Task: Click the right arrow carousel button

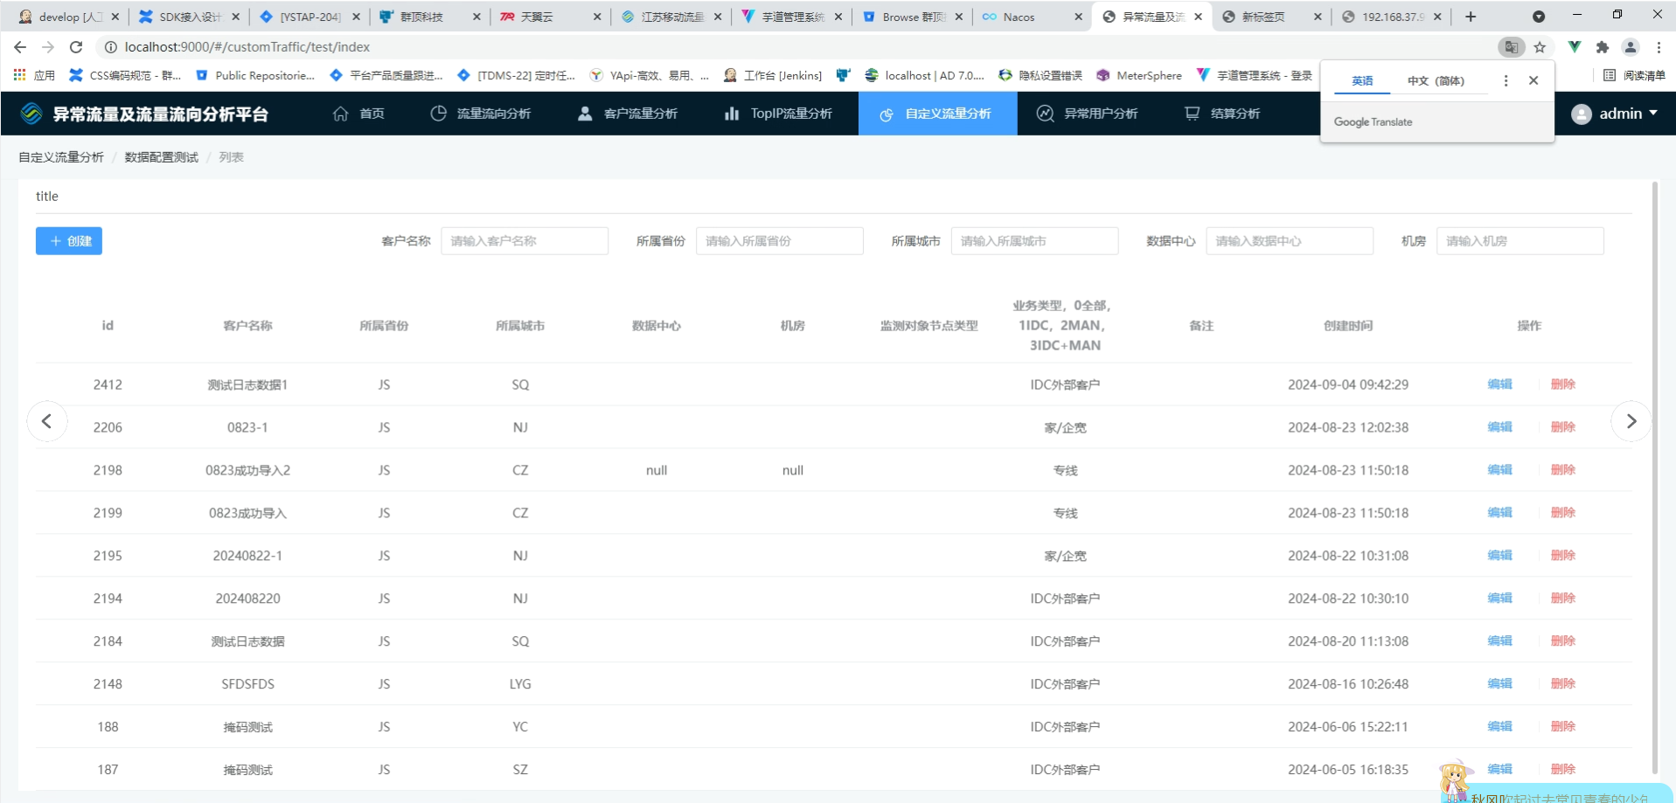Action: (x=1631, y=421)
